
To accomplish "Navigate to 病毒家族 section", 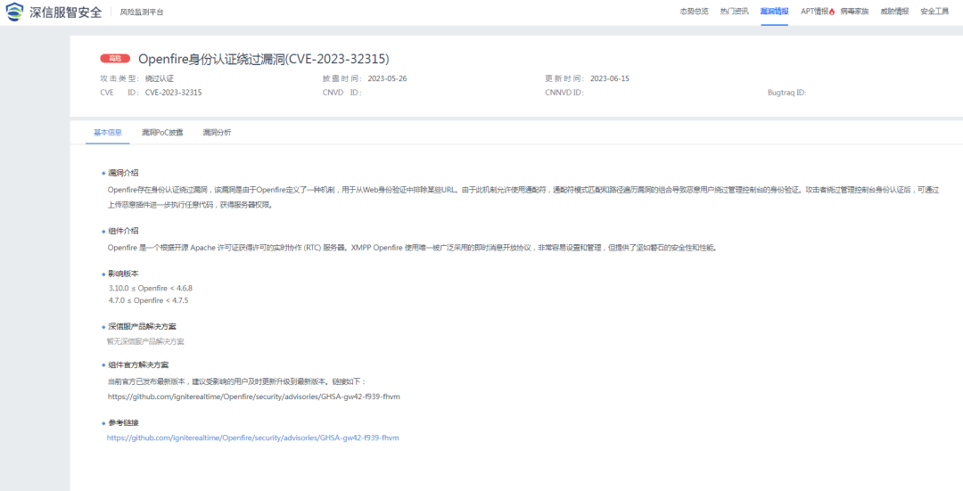I will point(854,12).
